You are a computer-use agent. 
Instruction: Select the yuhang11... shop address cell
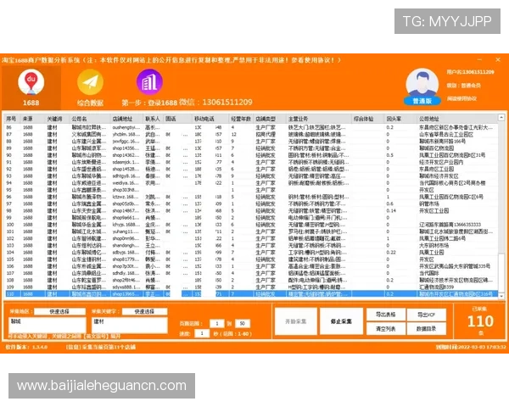pos(126,231)
